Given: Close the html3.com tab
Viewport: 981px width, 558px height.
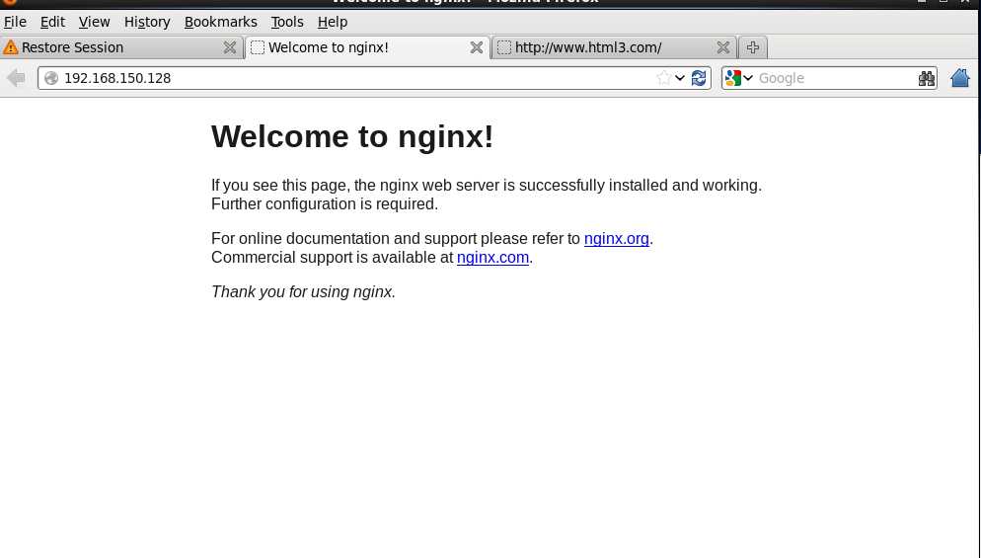Looking at the screenshot, I should click(x=722, y=47).
